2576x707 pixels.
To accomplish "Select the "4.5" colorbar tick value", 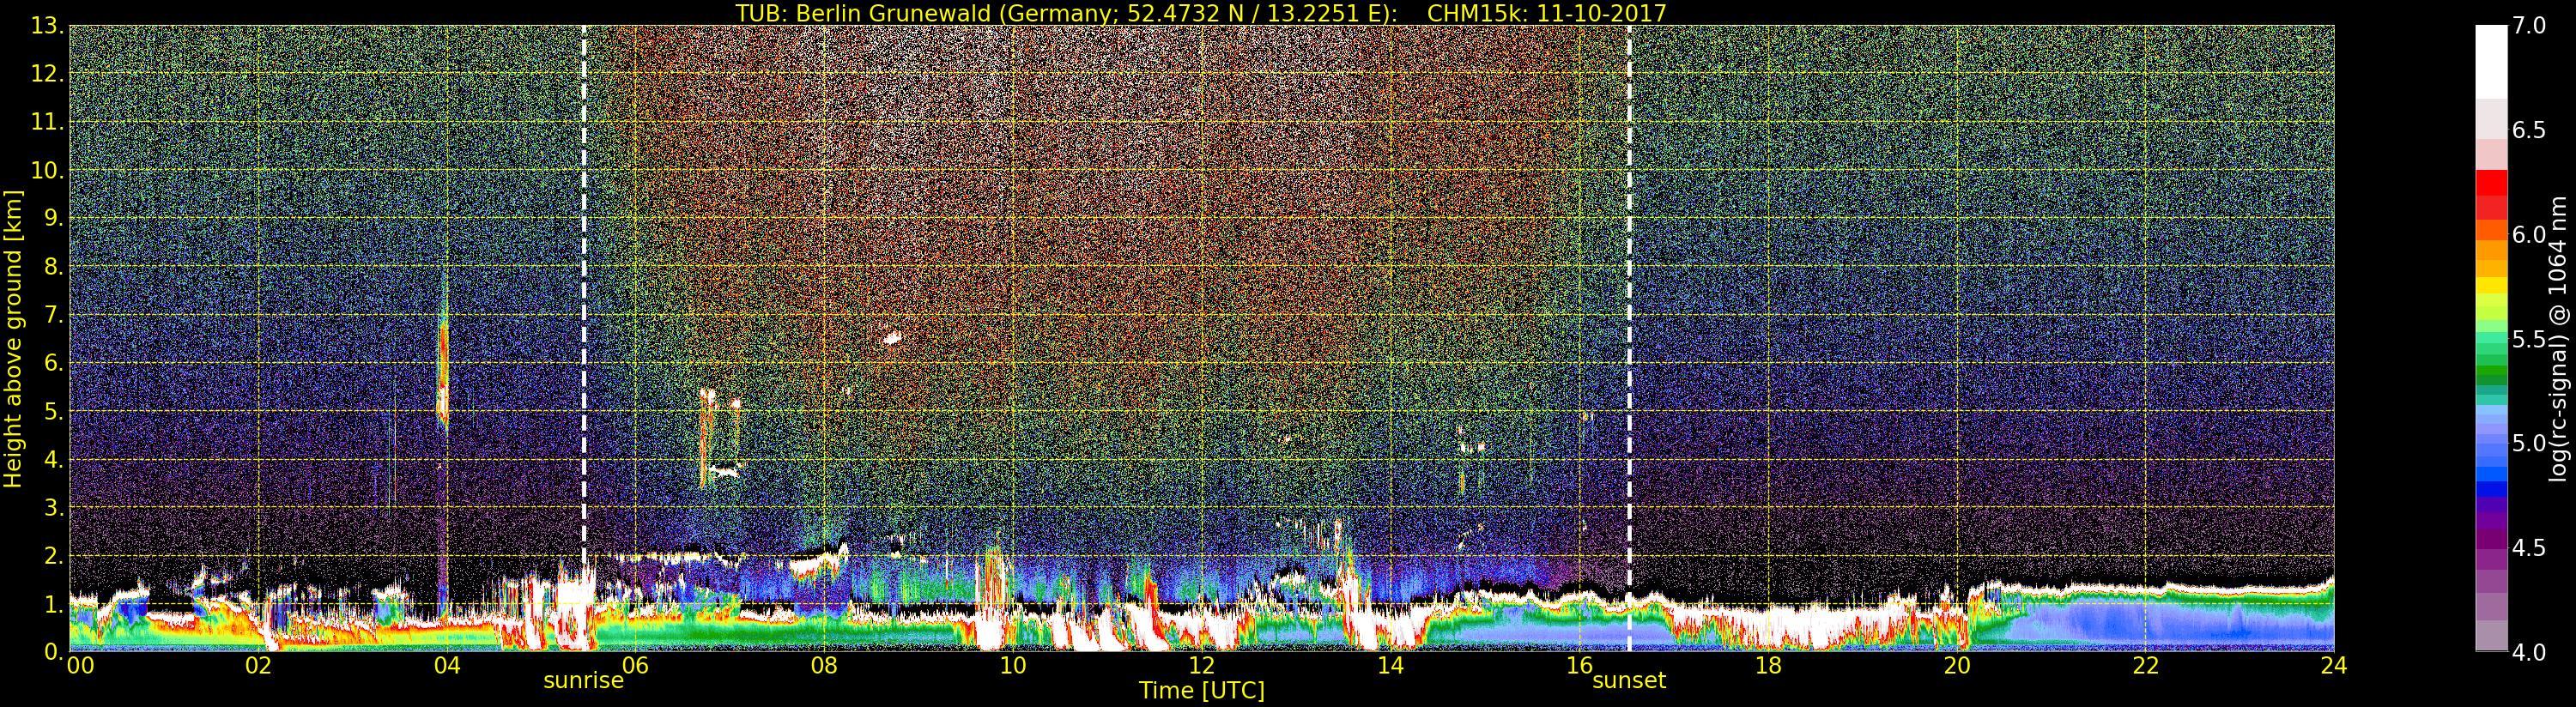I will [x=2528, y=547].
